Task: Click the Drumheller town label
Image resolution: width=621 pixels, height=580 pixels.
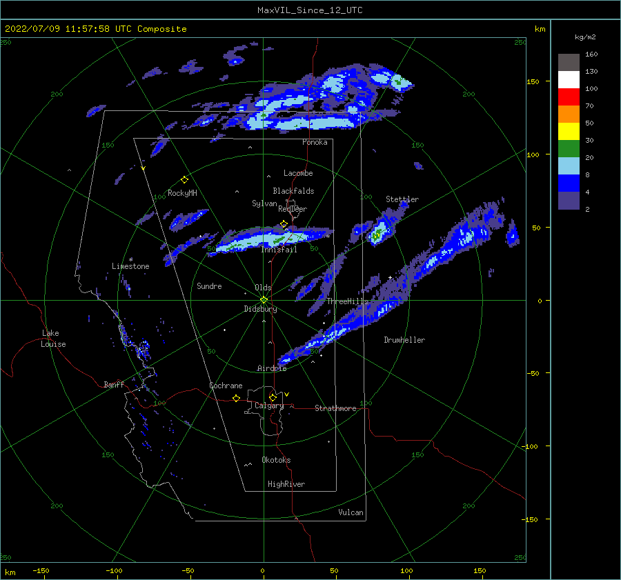Action: [404, 340]
